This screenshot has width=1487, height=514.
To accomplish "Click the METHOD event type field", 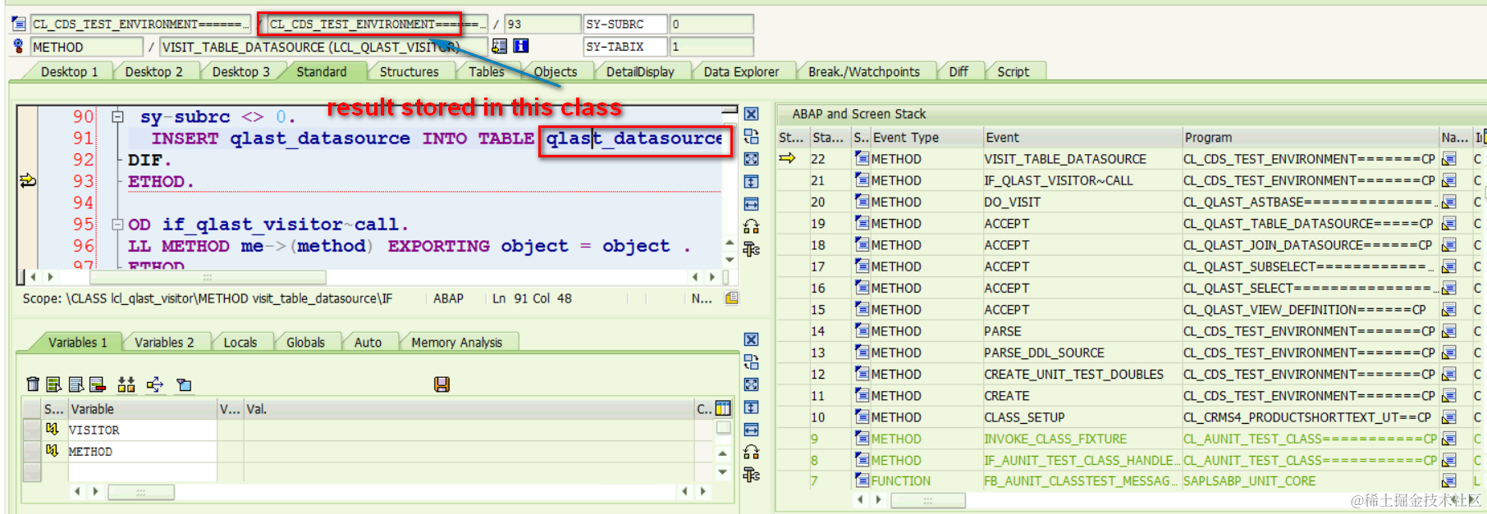I will click(x=86, y=47).
